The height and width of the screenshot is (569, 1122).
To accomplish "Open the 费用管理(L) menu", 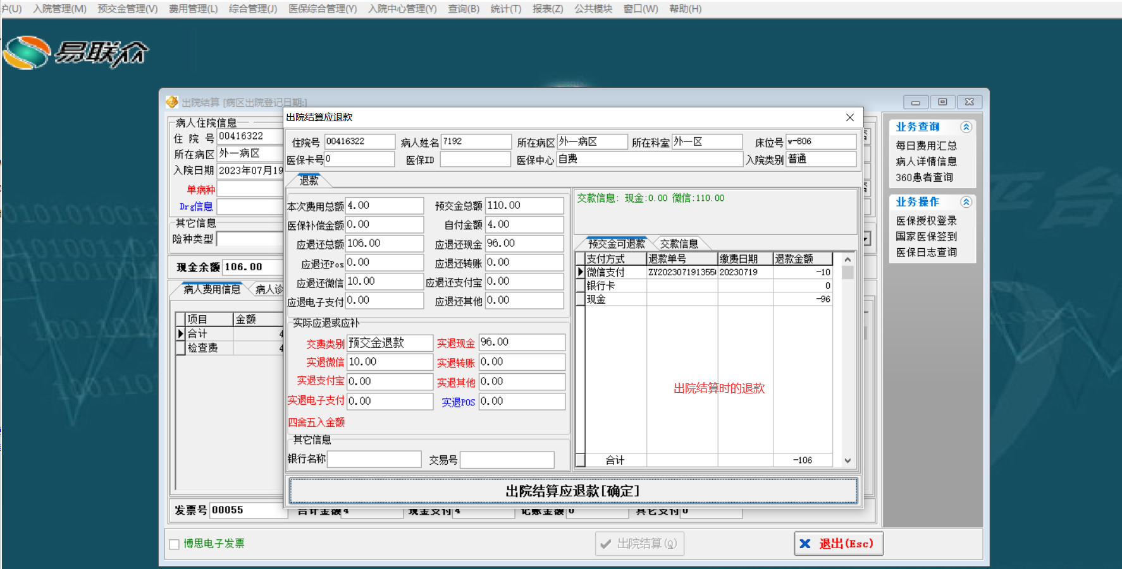I will (x=193, y=9).
